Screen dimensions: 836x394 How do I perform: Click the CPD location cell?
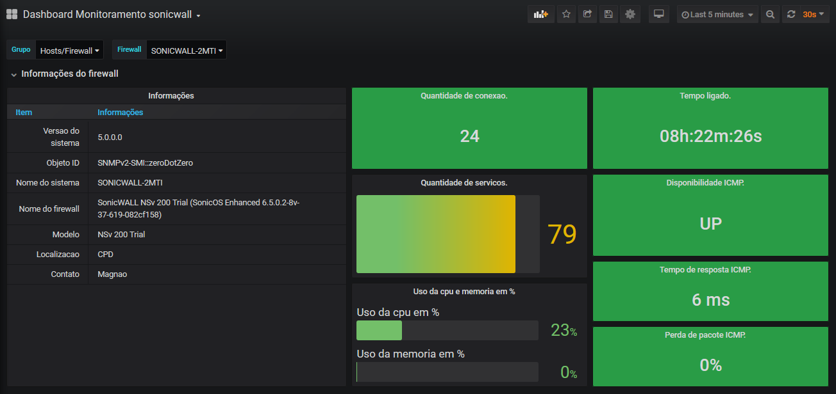pos(218,255)
